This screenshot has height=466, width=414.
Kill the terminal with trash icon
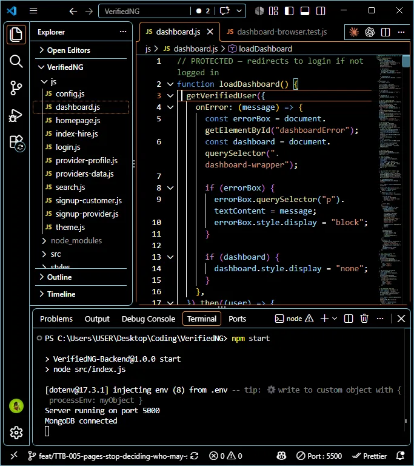364,319
